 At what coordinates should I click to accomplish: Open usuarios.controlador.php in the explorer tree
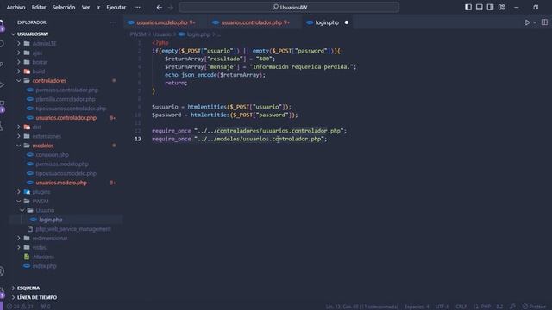click(x=66, y=118)
